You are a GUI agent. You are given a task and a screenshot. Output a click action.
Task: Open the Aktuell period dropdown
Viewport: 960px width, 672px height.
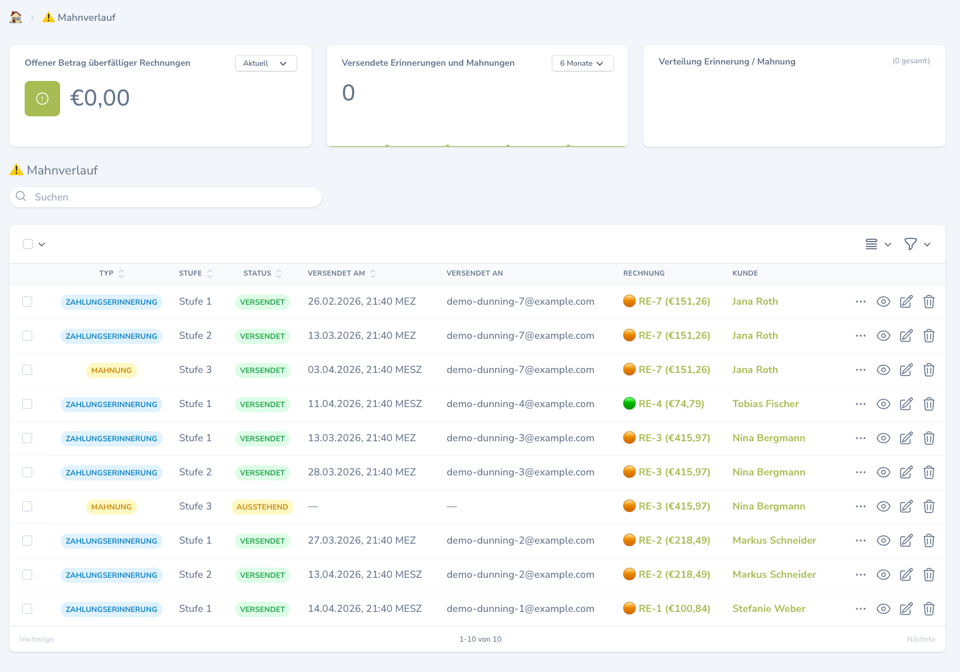coord(266,63)
